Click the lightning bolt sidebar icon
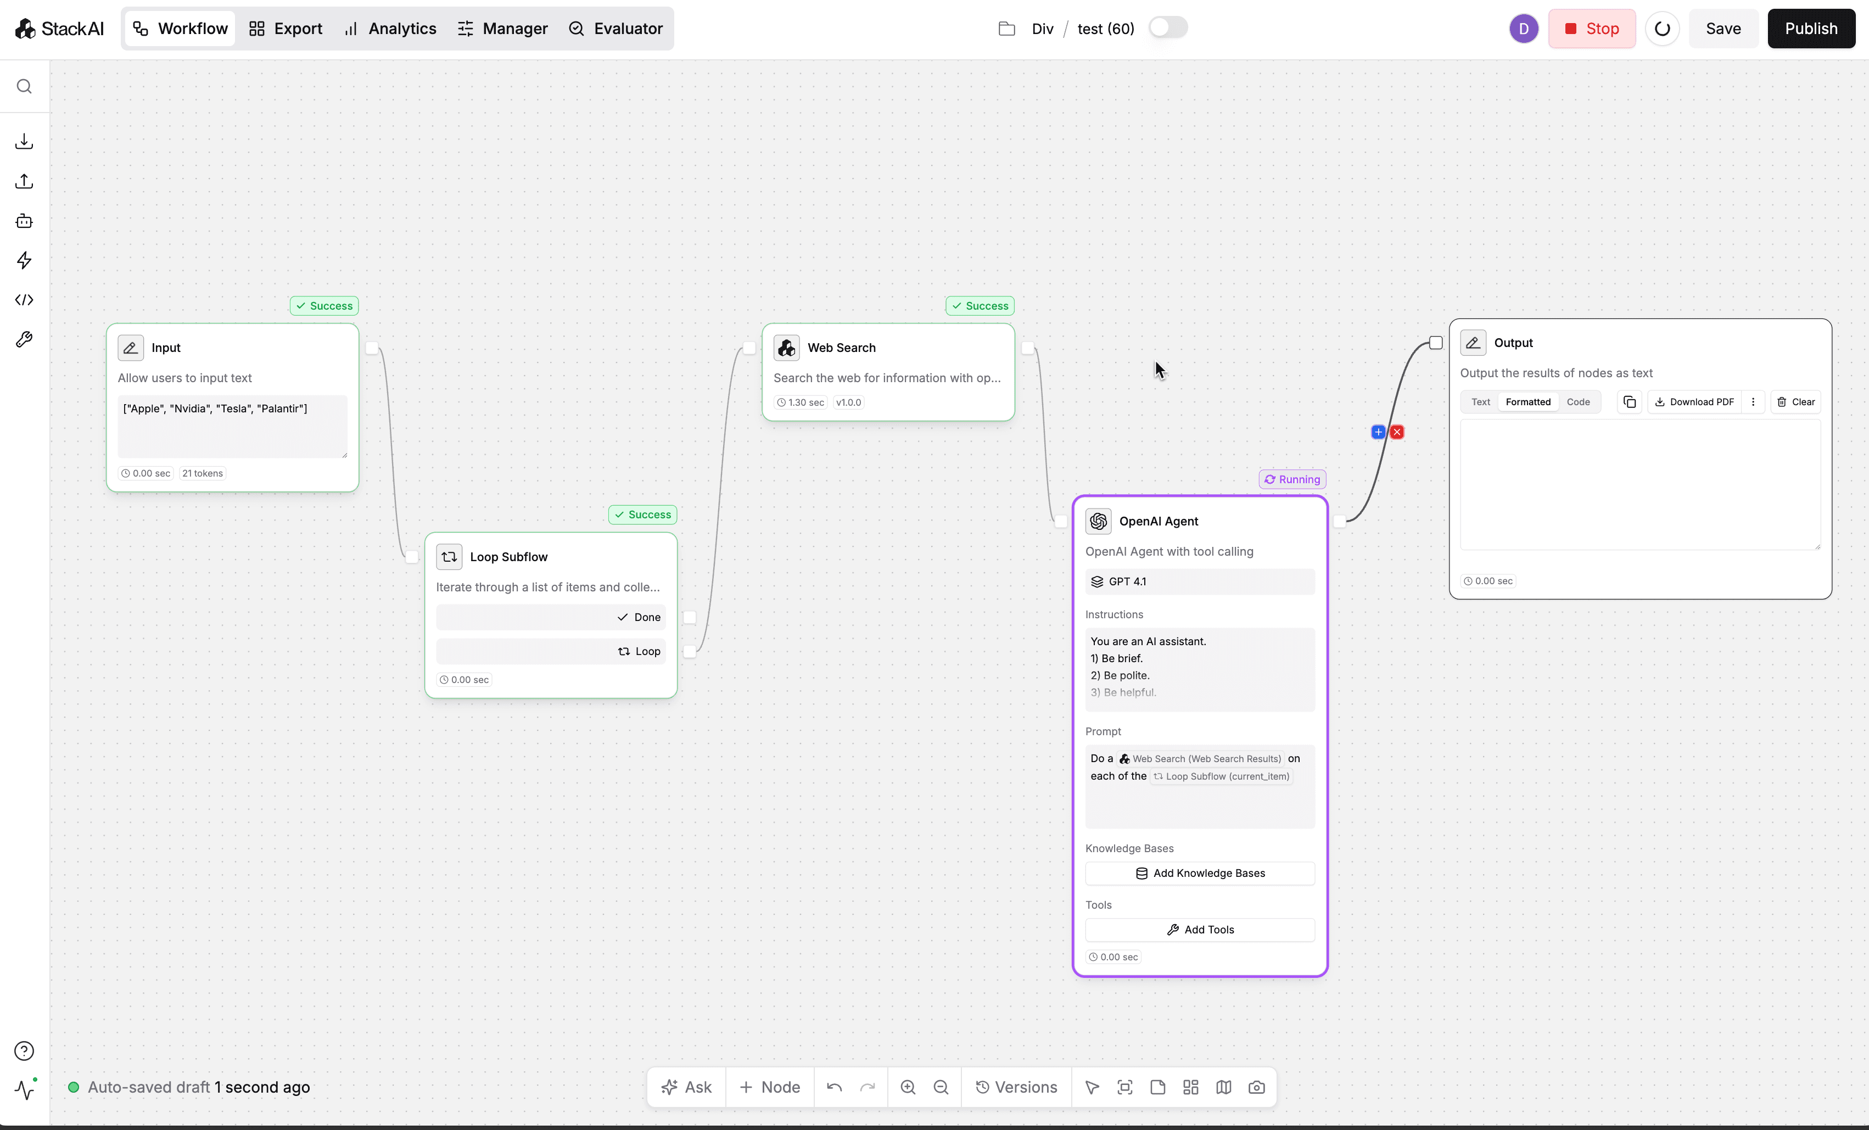Image resolution: width=1869 pixels, height=1130 pixels. pyautogui.click(x=24, y=260)
